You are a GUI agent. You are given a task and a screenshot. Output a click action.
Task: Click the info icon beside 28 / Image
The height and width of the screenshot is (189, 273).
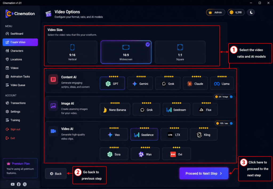[x=231, y=97]
